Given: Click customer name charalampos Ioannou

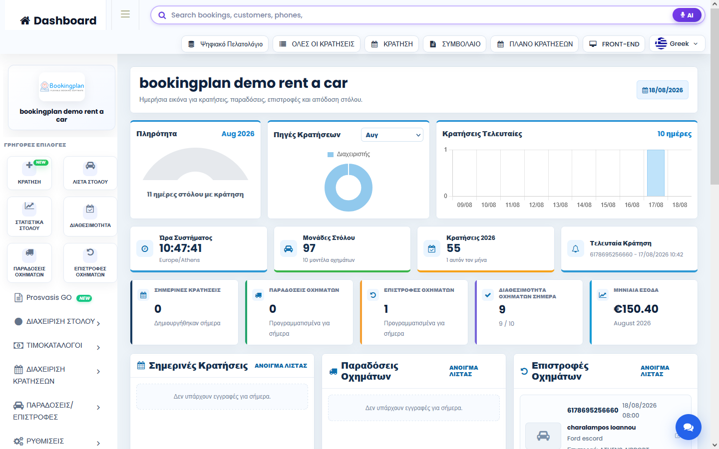Looking at the screenshot, I should coord(601,428).
